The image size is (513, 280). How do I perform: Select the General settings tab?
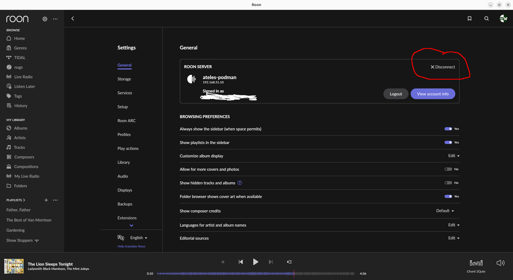(x=125, y=65)
